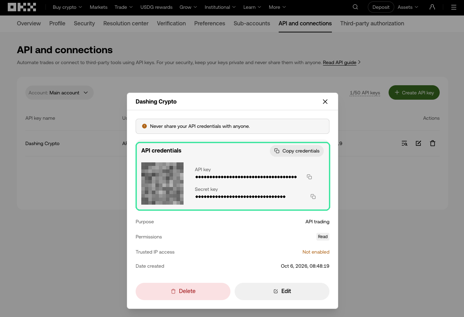Expand the Learn menu
Screen dimensions: 464x317
pyautogui.click(x=252, y=7)
